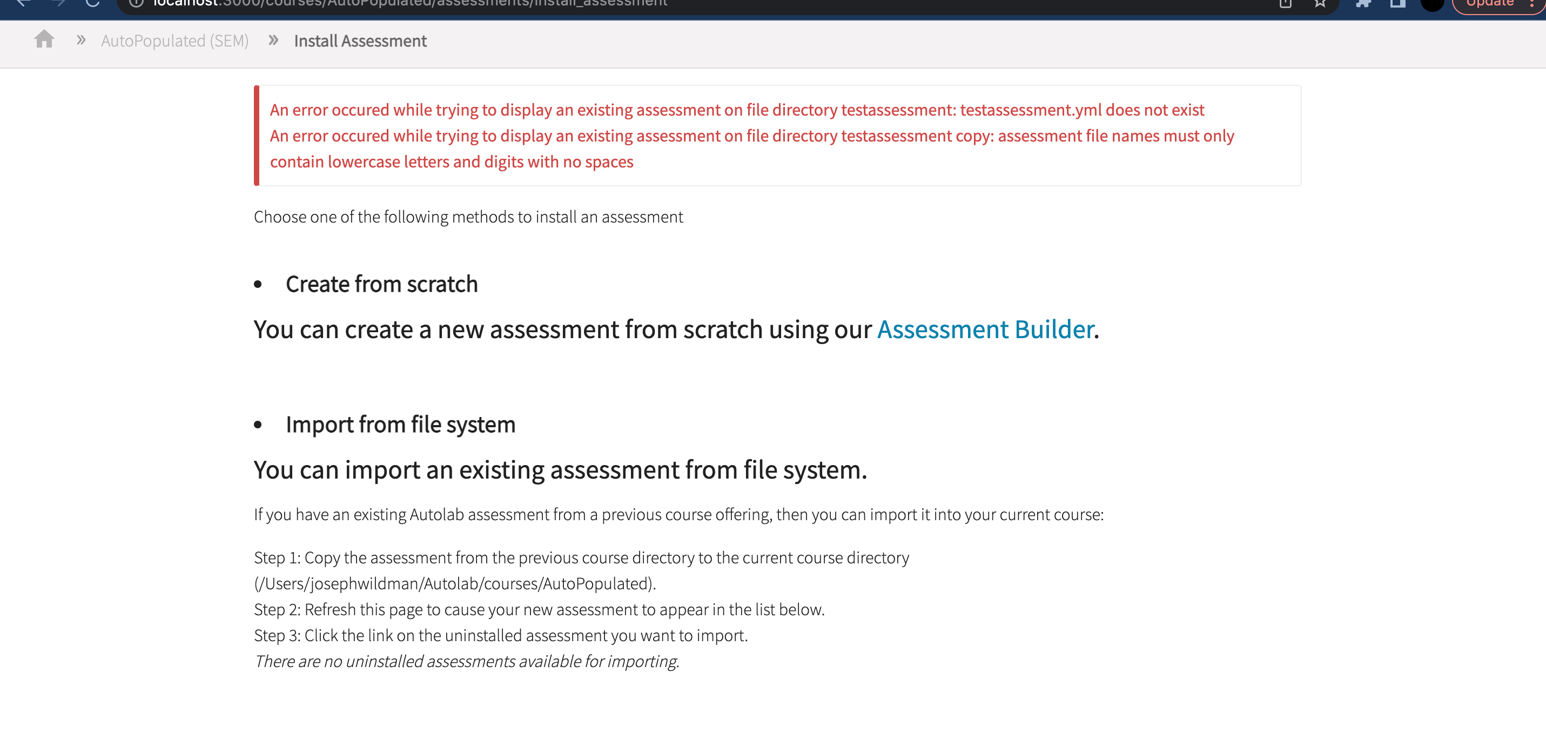Click the Share page icon in address bar
Image resolution: width=1546 pixels, height=740 pixels.
(x=1285, y=3)
